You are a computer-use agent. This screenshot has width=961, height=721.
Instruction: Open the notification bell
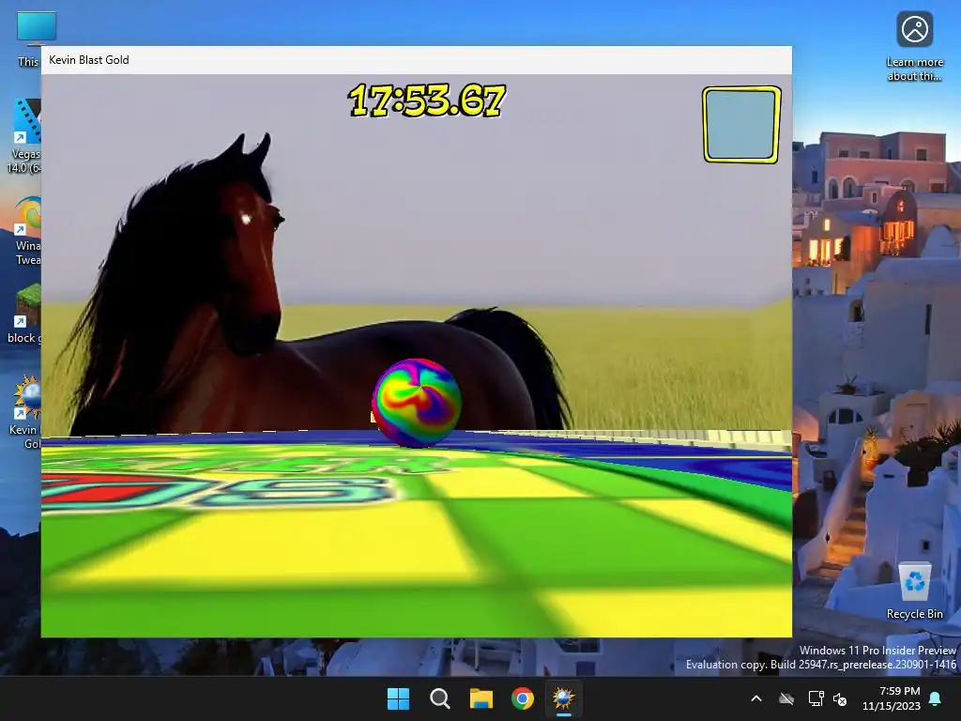936,698
